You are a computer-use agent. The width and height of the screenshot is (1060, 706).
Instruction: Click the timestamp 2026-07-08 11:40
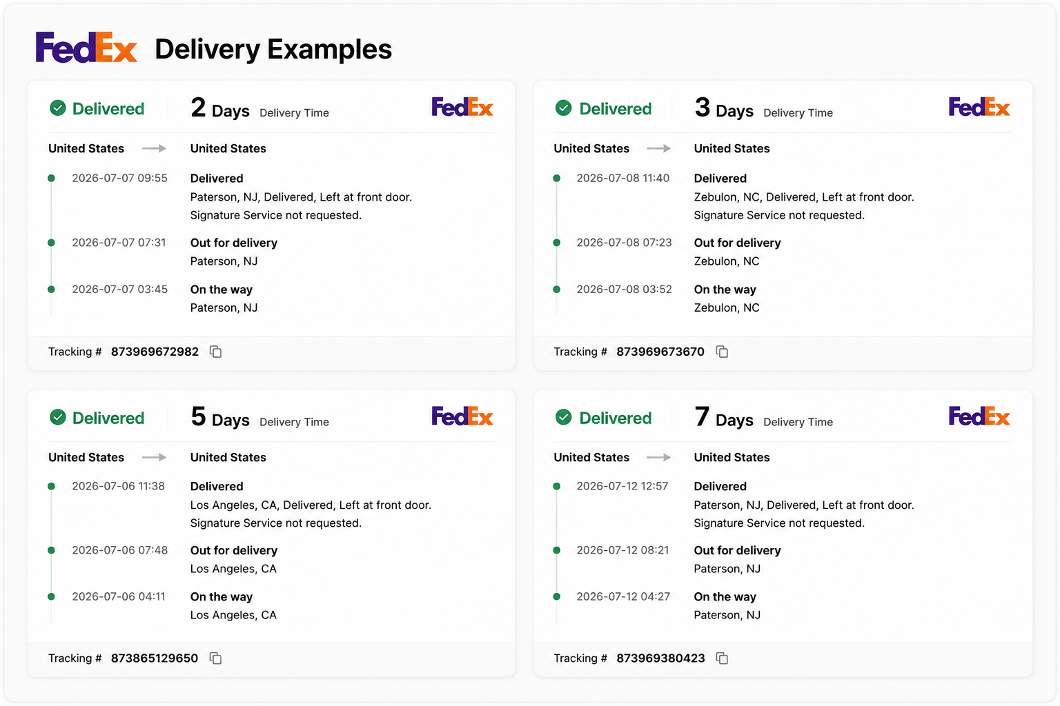pyautogui.click(x=623, y=178)
